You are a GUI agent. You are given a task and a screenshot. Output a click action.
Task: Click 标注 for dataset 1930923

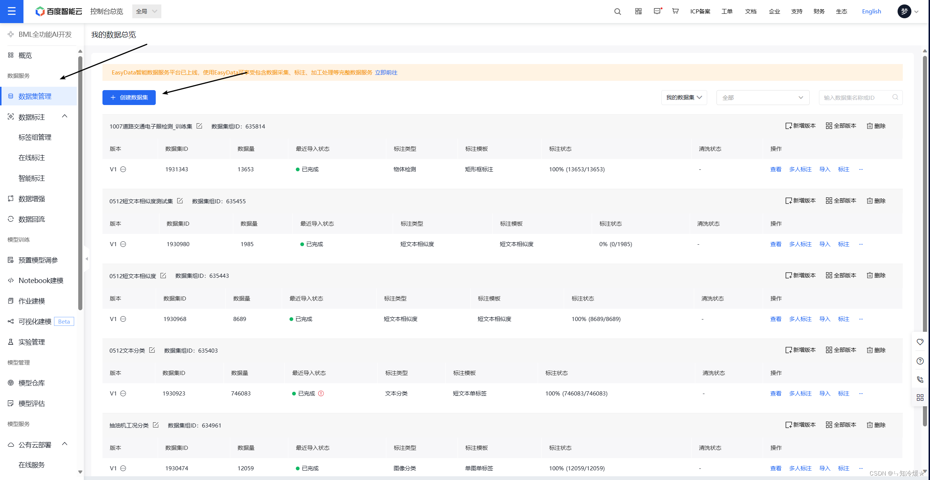pos(844,394)
